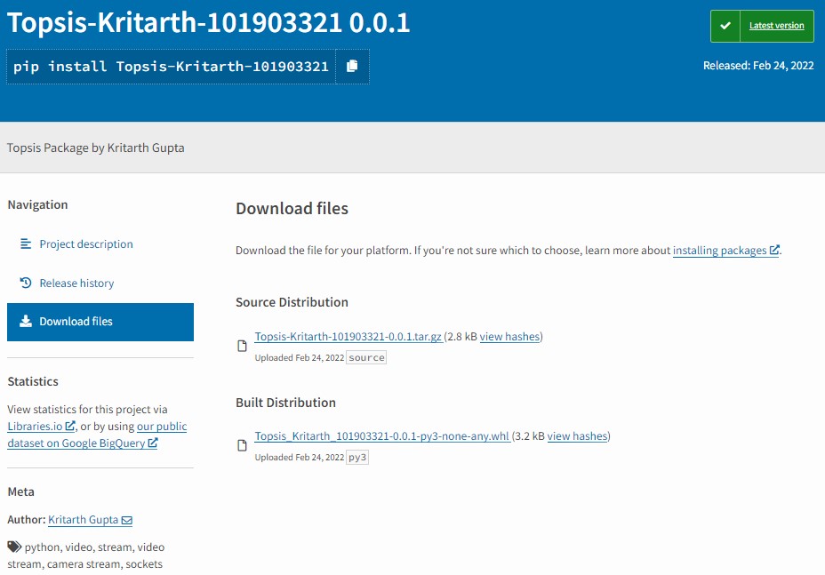
Task: Click the green checkmark icon beside Latest version
Action: [725, 26]
